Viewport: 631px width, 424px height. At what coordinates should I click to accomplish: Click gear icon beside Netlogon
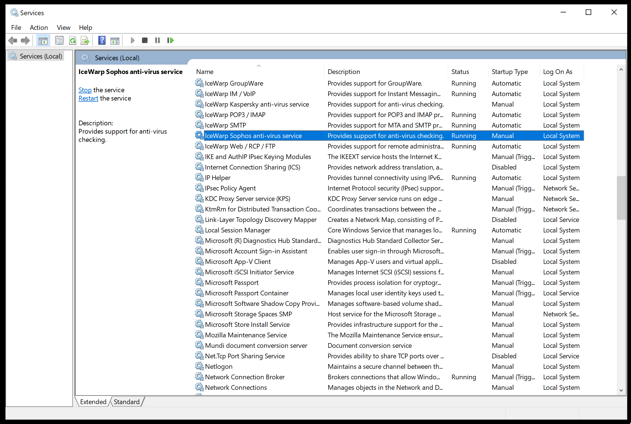[199, 366]
